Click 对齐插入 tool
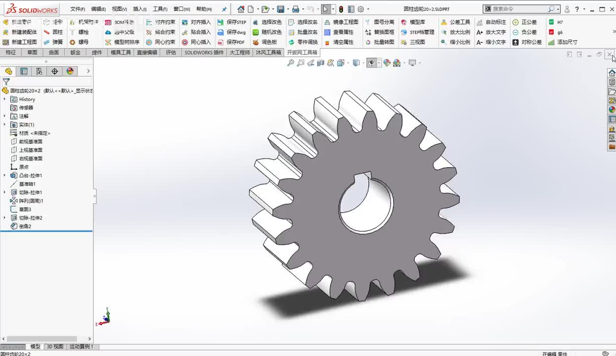Viewport: 616px width, 356px height. tap(196, 22)
